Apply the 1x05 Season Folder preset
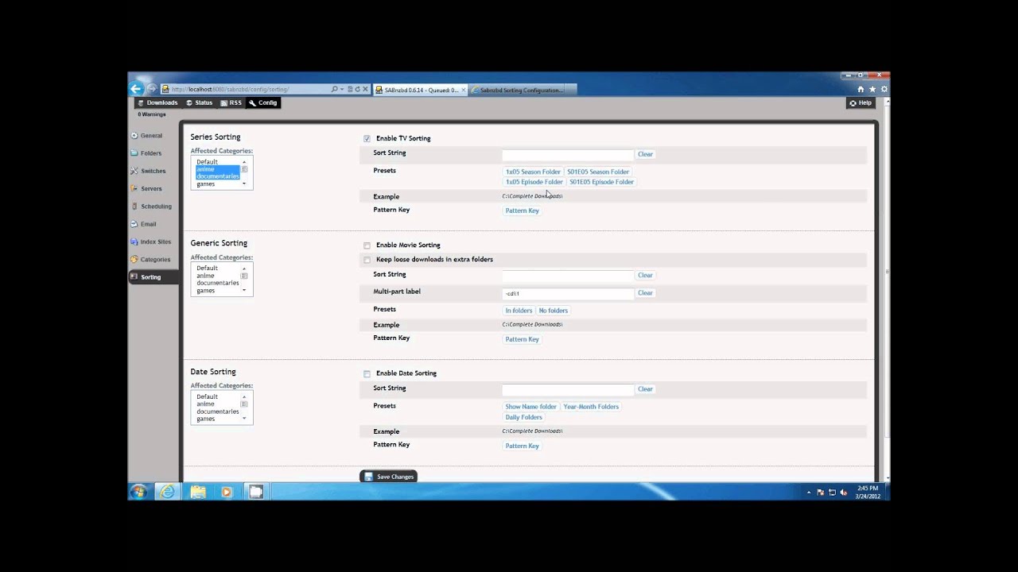This screenshot has height=572, width=1018. pos(533,172)
